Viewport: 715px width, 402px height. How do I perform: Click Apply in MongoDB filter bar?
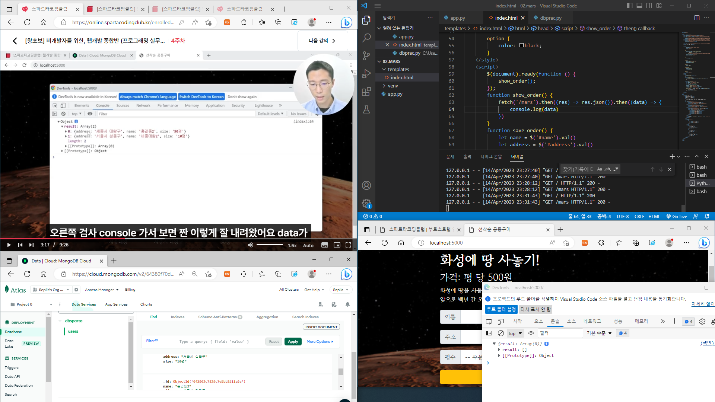(293, 342)
